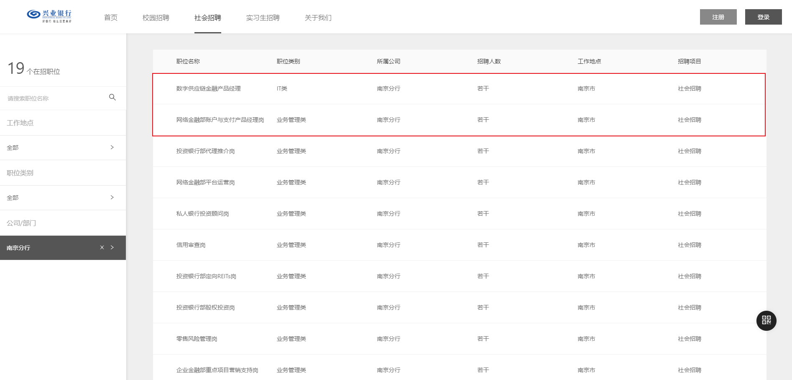Open the 信用审查岗 job

pos(191,245)
